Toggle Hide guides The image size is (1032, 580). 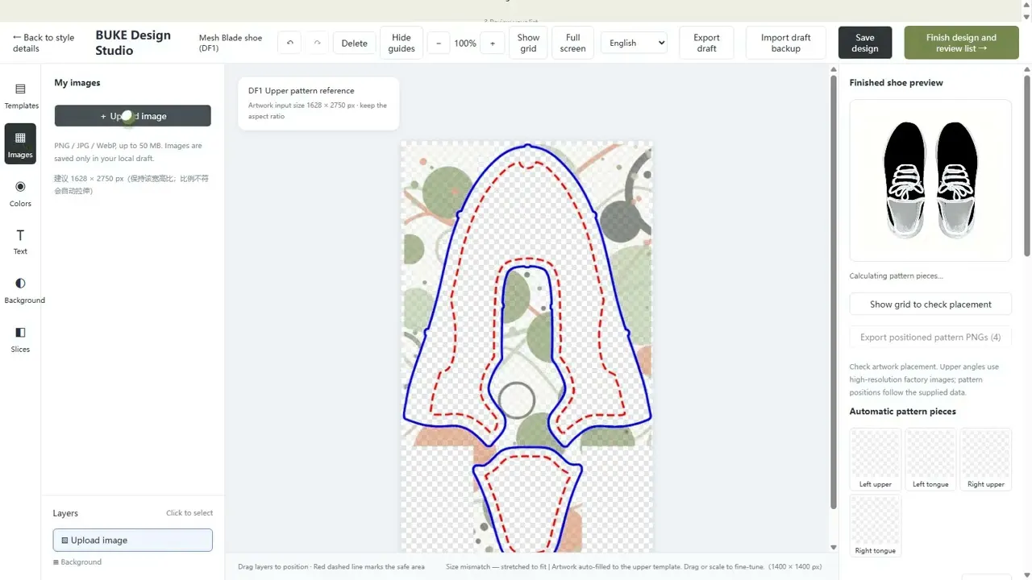point(402,43)
